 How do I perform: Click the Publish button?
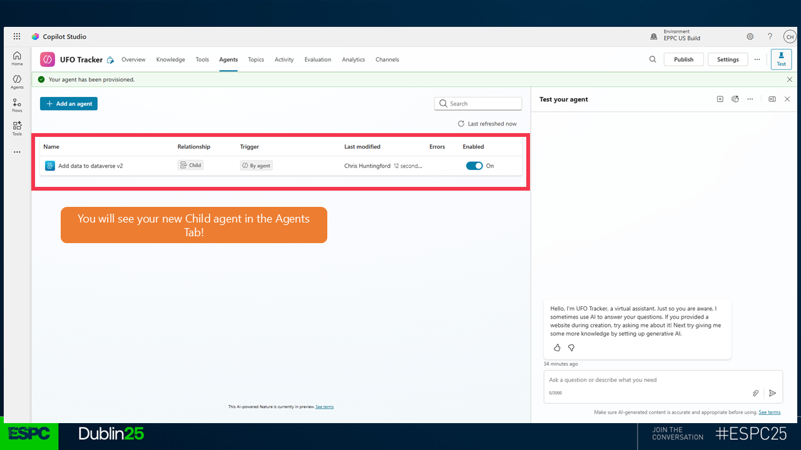[683, 59]
